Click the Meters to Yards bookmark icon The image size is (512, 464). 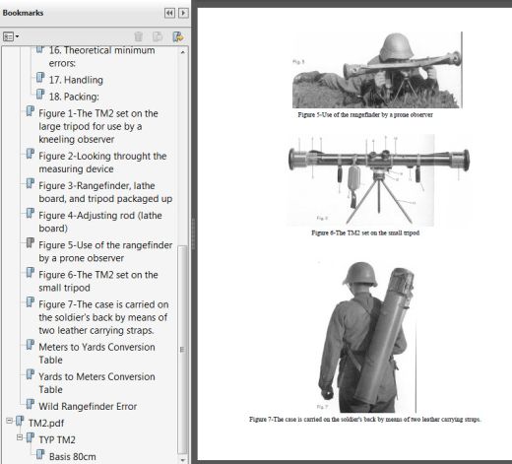30,345
